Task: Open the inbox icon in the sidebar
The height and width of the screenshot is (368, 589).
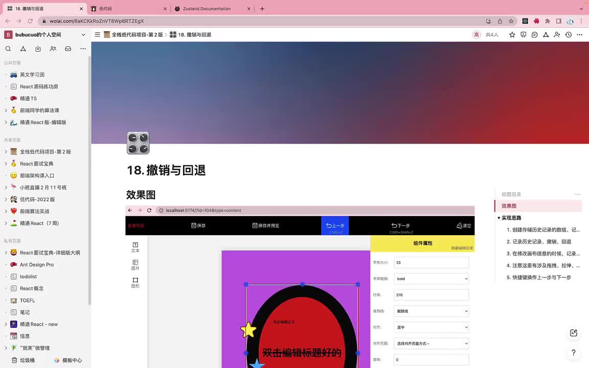Action: coord(68,49)
